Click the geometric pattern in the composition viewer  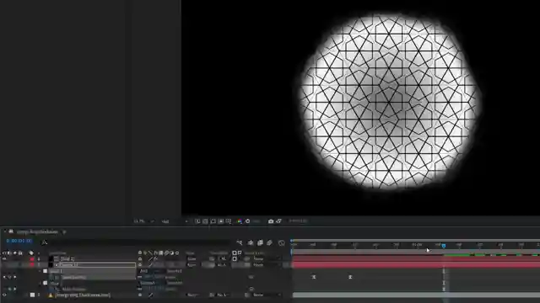[x=389, y=102]
